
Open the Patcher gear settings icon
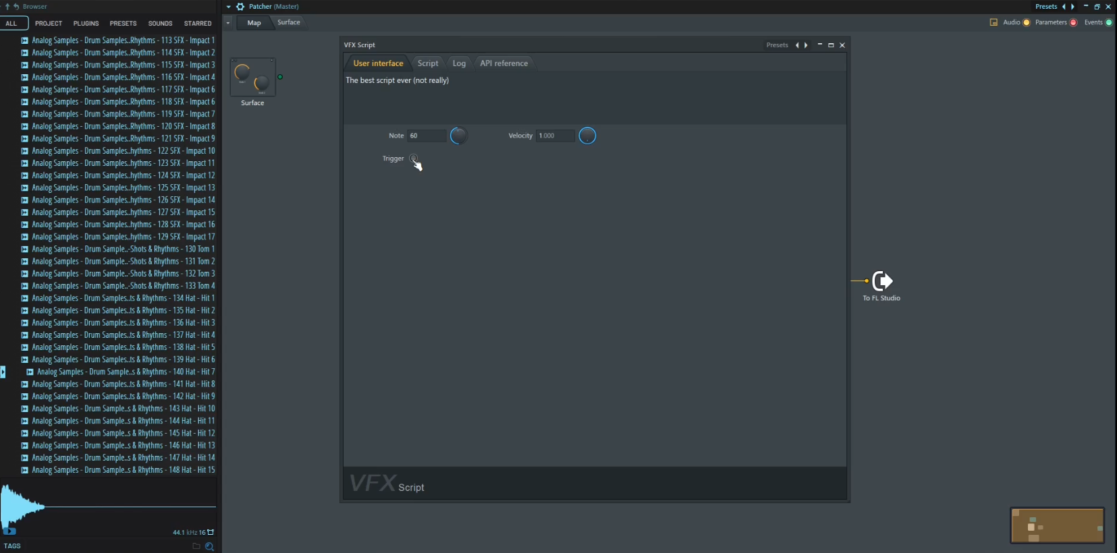coord(240,7)
